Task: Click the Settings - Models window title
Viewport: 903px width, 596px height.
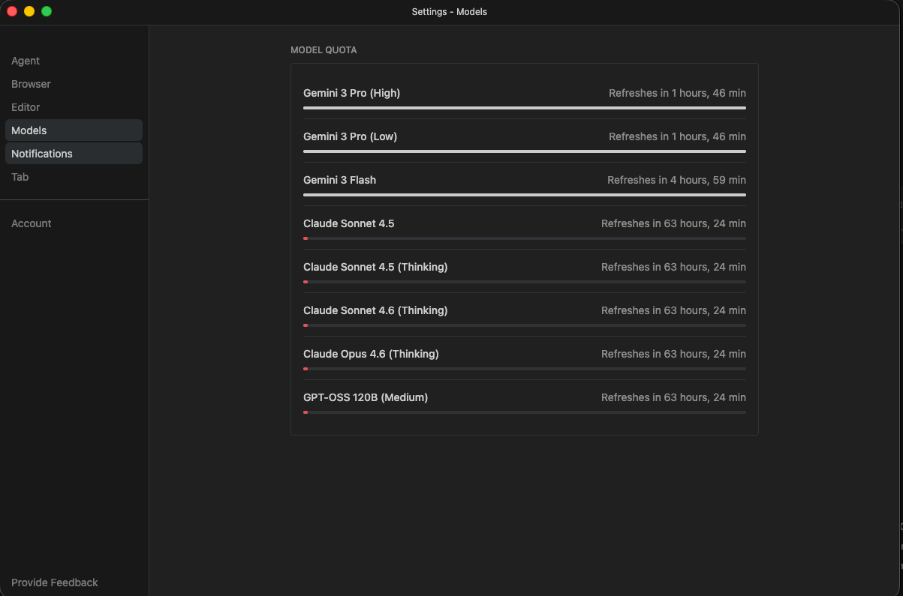Action: coord(450,11)
